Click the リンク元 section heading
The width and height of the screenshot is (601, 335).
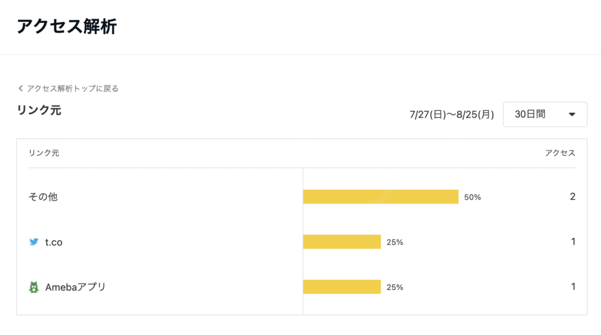39,110
